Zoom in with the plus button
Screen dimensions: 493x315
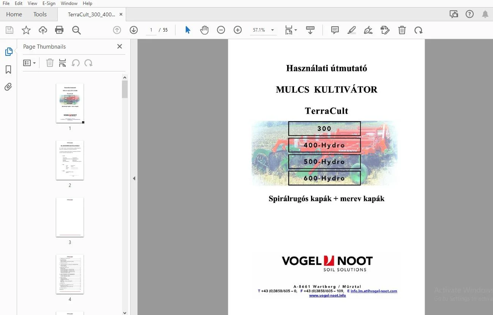(x=238, y=30)
